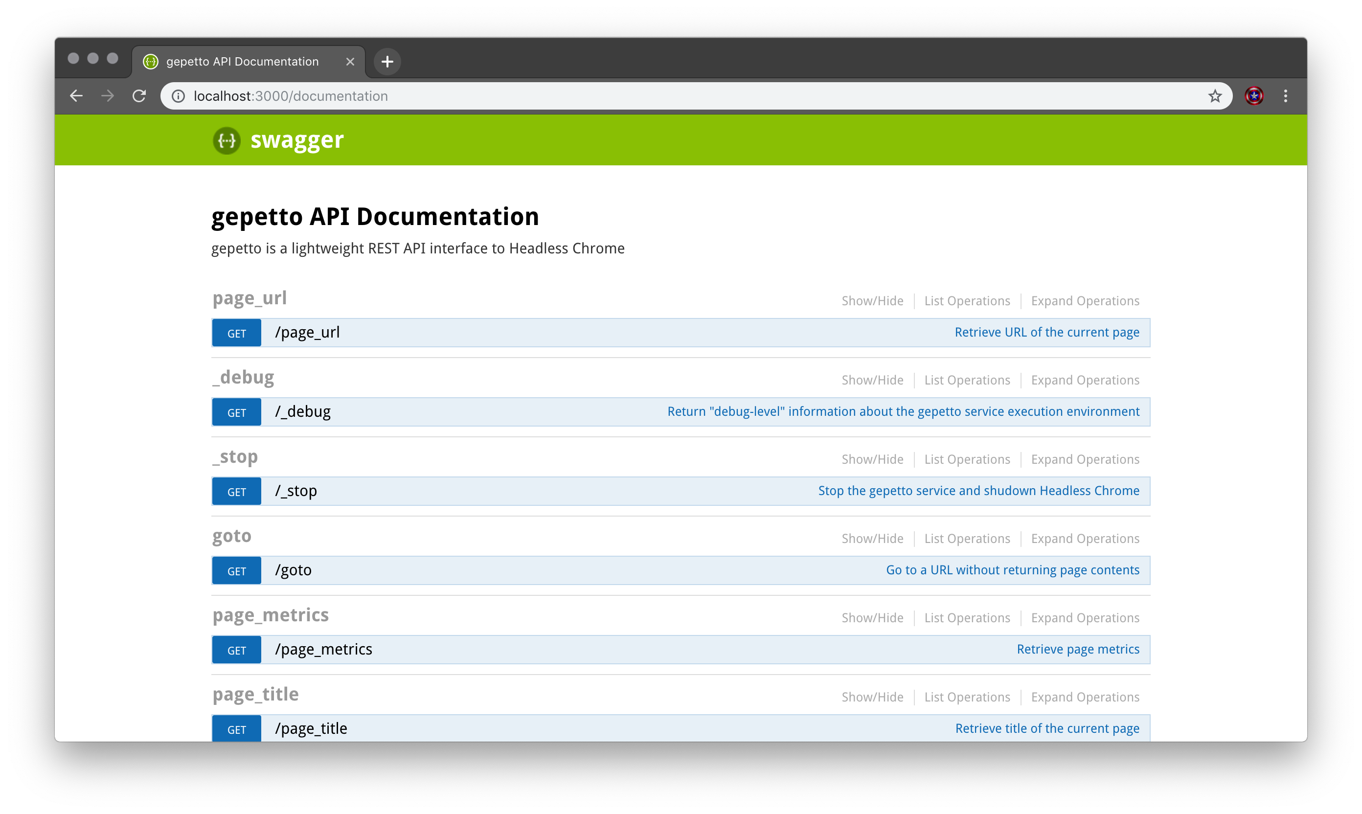Click the profile avatar icon
The height and width of the screenshot is (814, 1362).
[1254, 96]
